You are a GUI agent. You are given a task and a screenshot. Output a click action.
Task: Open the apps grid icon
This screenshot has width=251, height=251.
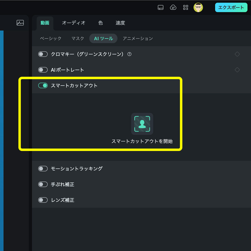coord(185,7)
